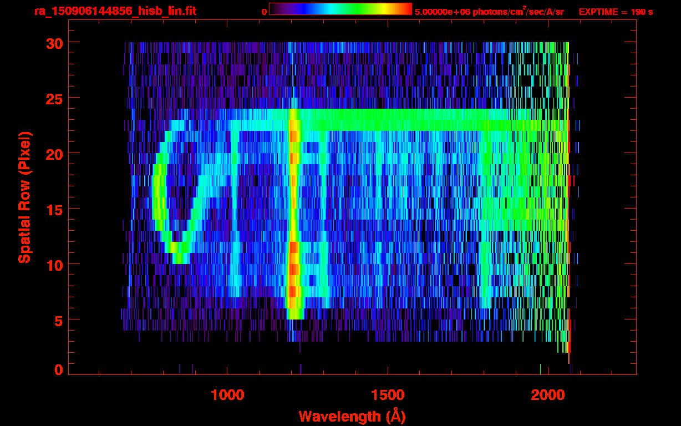Click the y-axis tick label 5
The width and height of the screenshot is (681, 426).
point(58,320)
